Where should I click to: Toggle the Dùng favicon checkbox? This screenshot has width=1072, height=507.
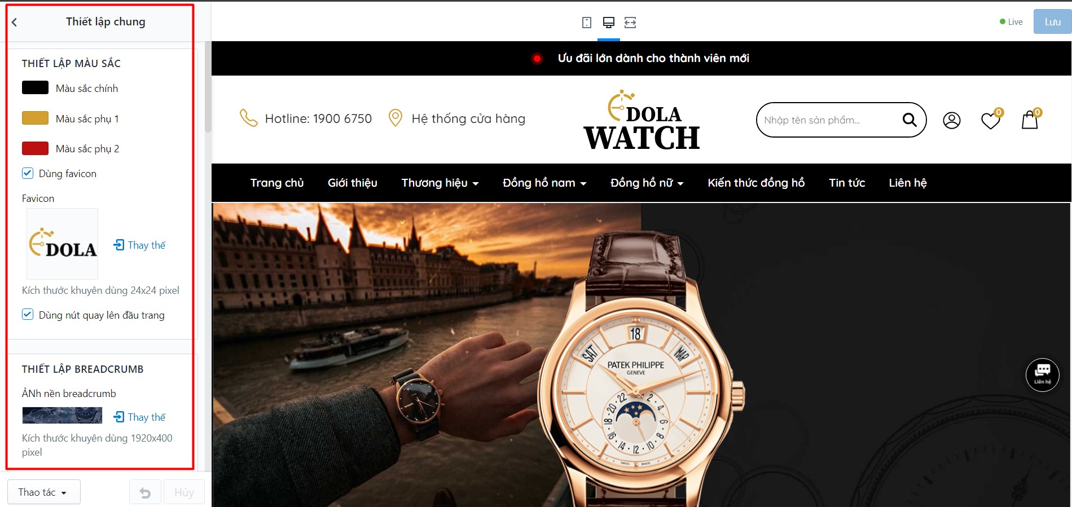coord(28,173)
